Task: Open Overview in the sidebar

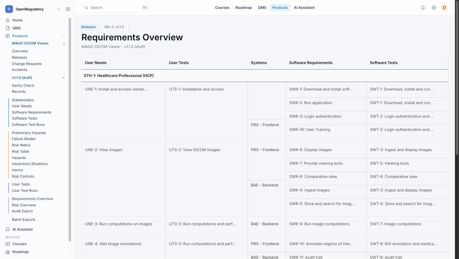Action: tap(20, 51)
